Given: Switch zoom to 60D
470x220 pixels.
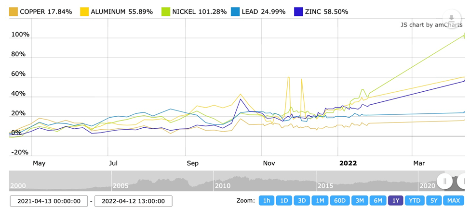Looking at the screenshot, I should pos(340,201).
